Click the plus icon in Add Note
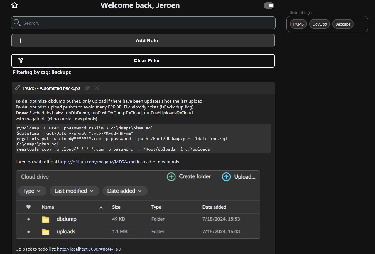This screenshot has height=254, width=375. (21, 41)
